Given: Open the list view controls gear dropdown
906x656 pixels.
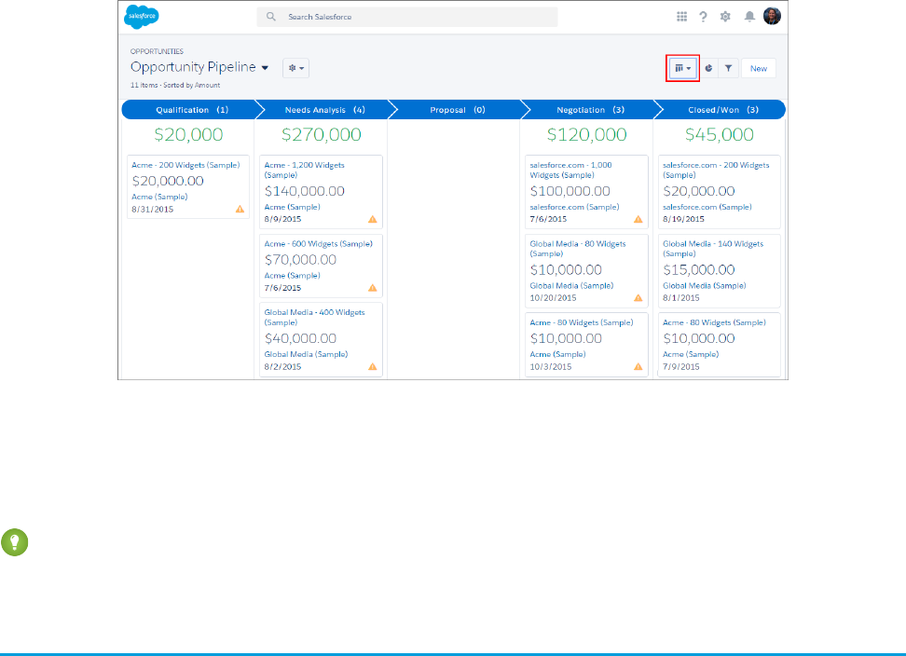Looking at the screenshot, I should [295, 68].
